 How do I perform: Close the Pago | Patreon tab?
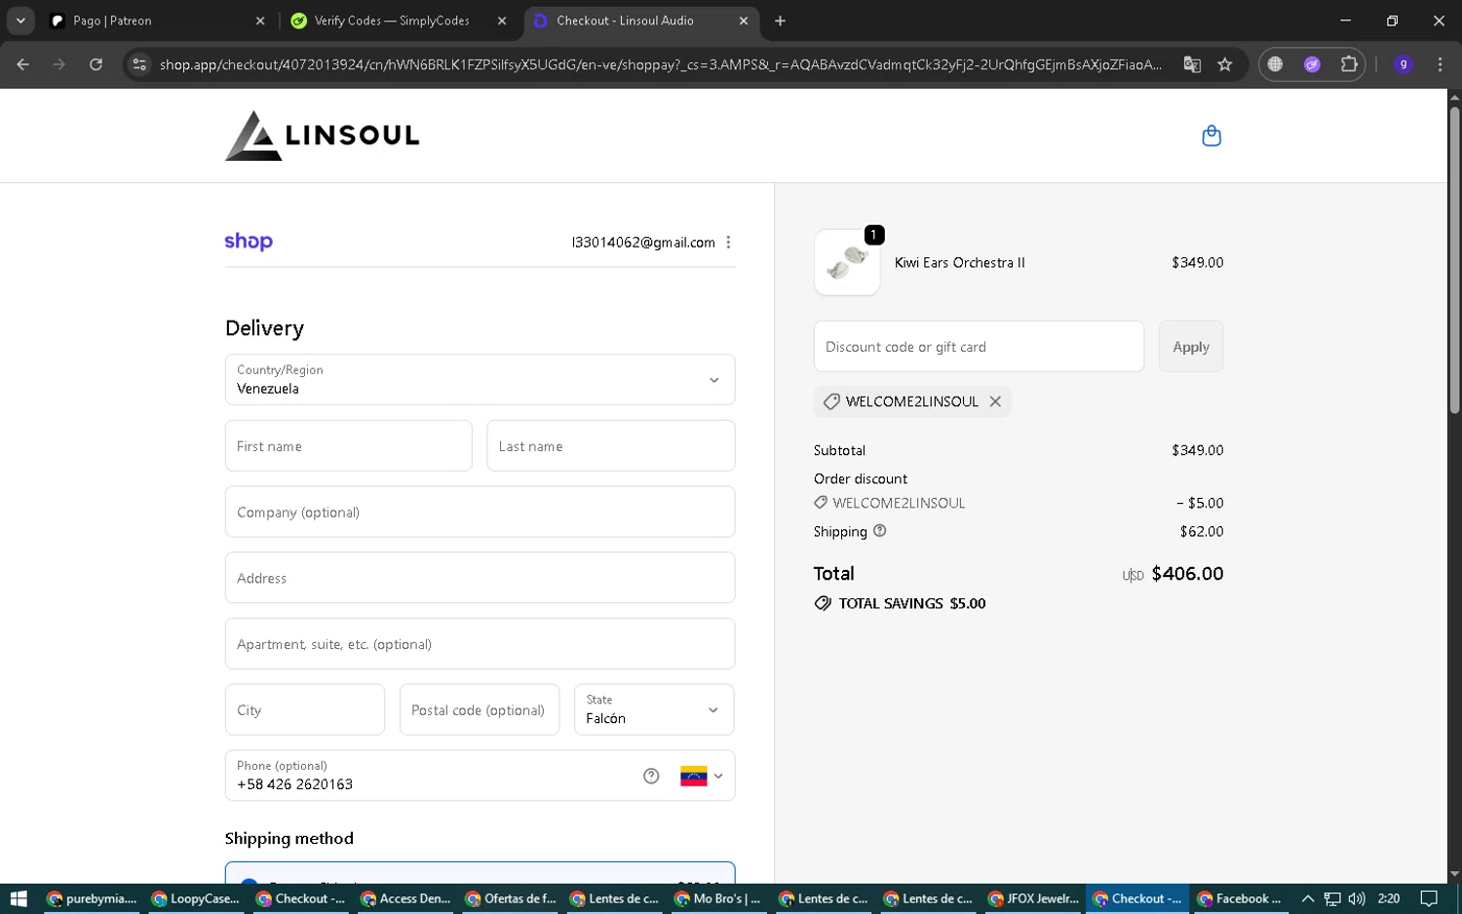point(260,20)
